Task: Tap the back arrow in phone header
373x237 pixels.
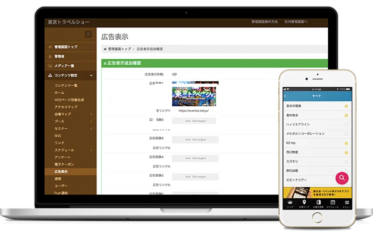Action: tap(285, 96)
